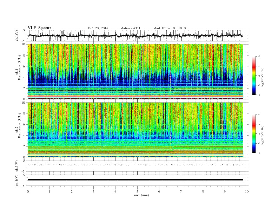Click the "log(PSD)(V²/Hz)" label next to ch.1 colorbar
The image size is (278, 215).
click(x=263, y=77)
